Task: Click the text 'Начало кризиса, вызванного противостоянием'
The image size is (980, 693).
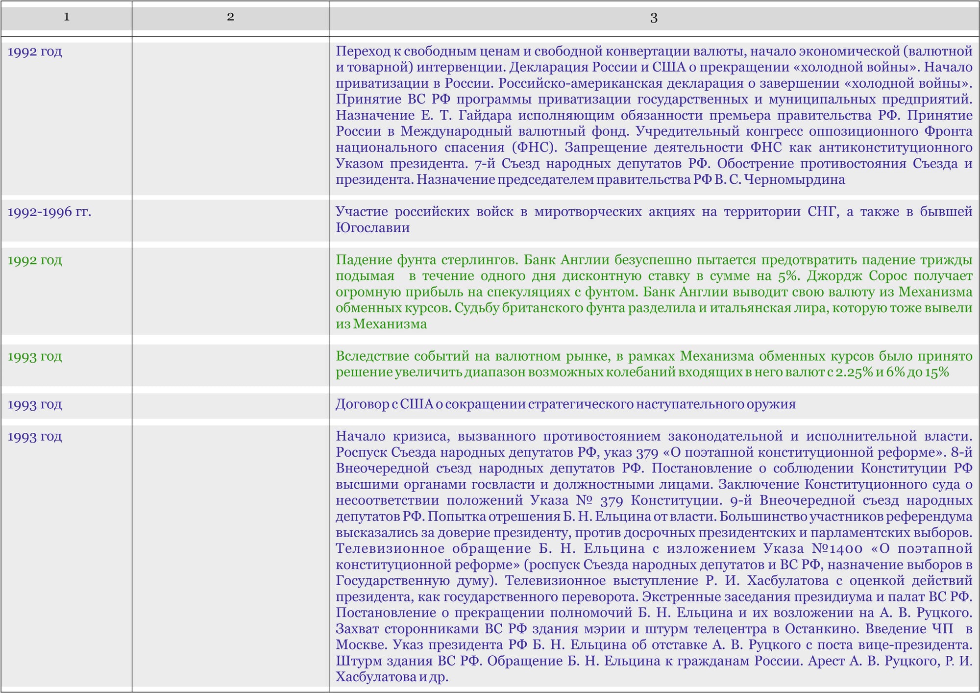Action: [x=498, y=436]
